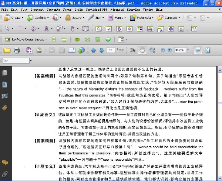Image resolution: width=222 pixels, height=181 pixels.
Task: Click the Comment bubble icon
Action: (x=160, y=18)
